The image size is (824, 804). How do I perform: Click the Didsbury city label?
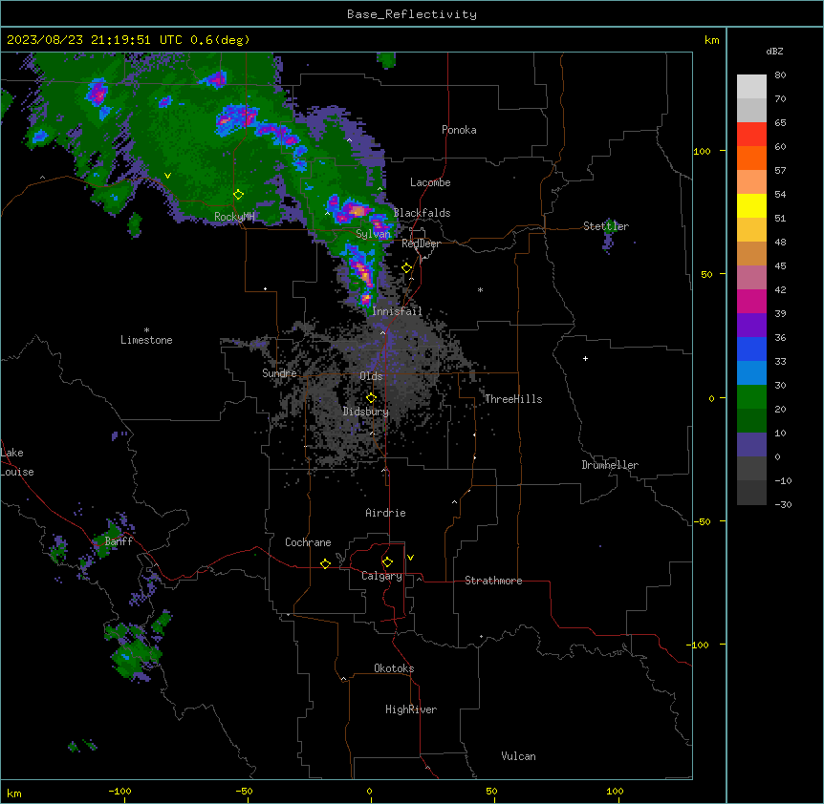[x=365, y=412]
